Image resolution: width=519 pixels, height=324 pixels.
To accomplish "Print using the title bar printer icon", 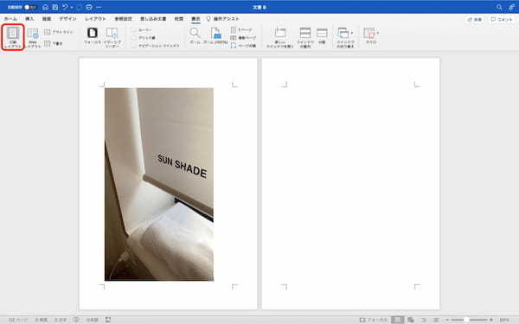I will (x=89, y=7).
